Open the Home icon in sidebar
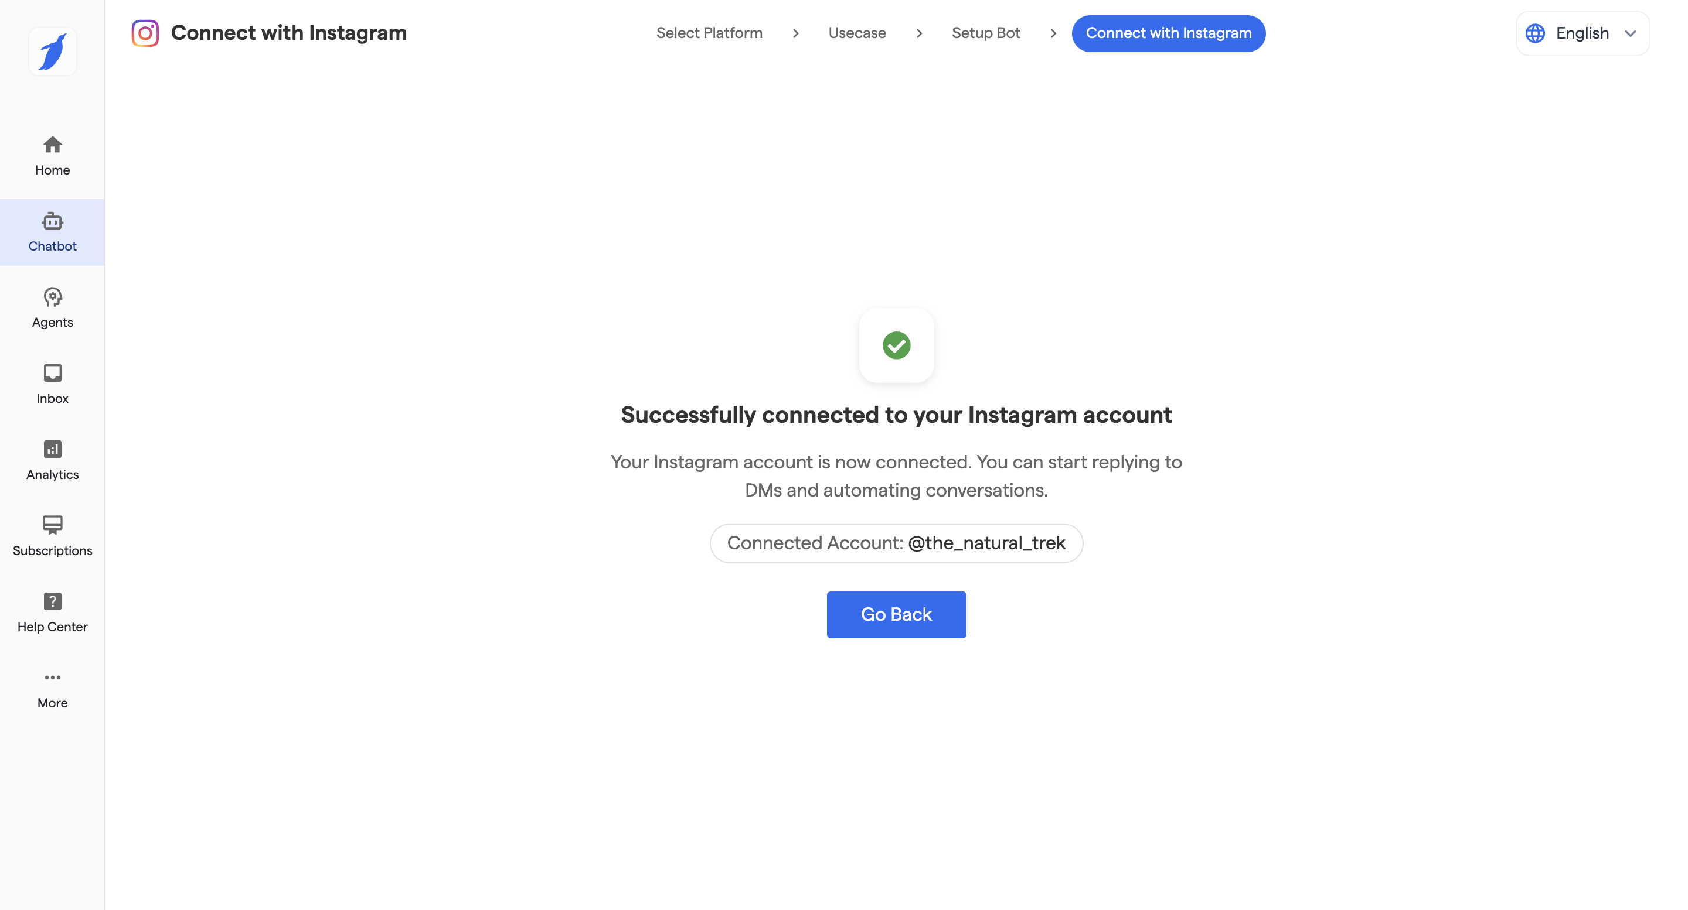The width and height of the screenshot is (1688, 910). [52, 145]
